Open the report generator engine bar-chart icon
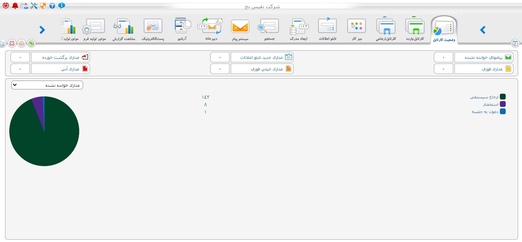 (69, 29)
